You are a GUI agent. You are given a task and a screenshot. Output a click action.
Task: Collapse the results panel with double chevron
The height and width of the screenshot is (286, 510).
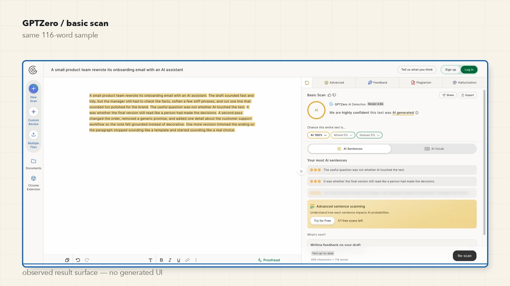click(x=301, y=171)
